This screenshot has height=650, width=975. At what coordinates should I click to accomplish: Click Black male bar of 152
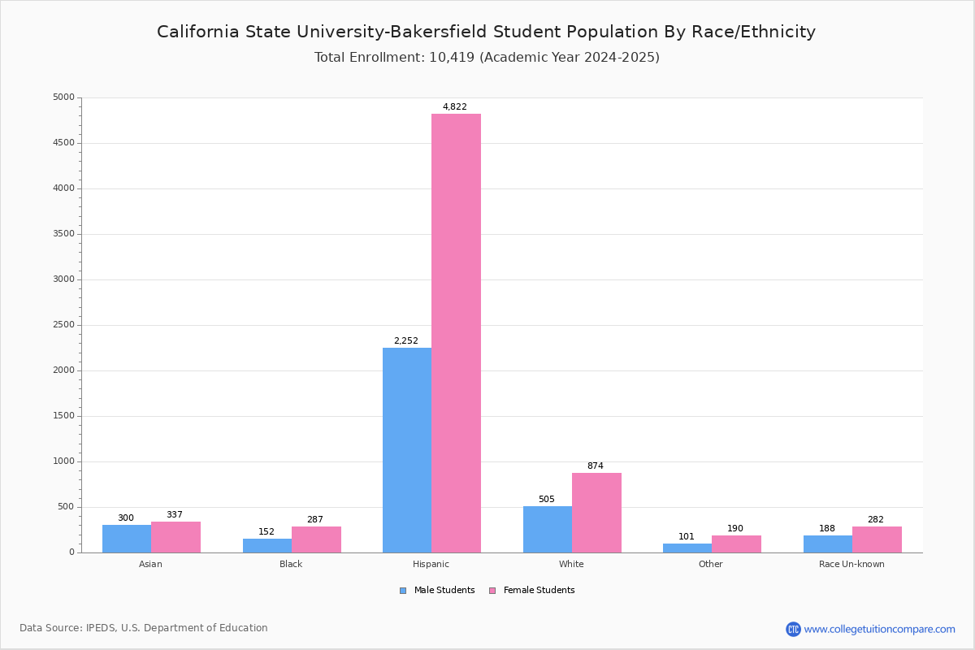267,546
